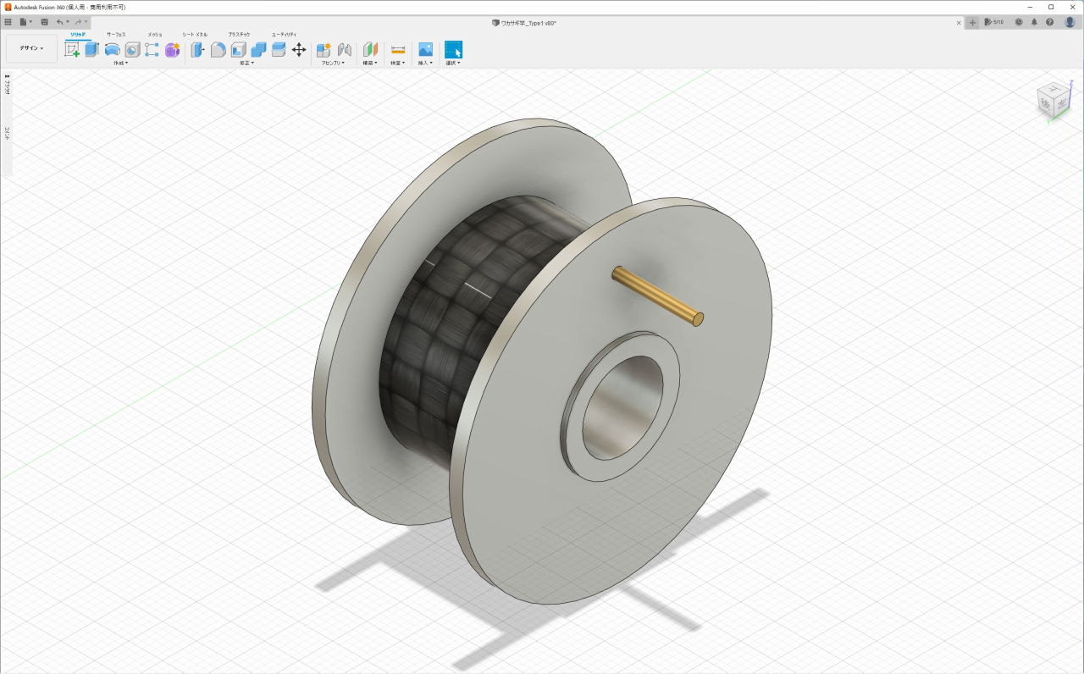Expand the 修正 dropdown menu
1084x674 pixels.
[246, 63]
